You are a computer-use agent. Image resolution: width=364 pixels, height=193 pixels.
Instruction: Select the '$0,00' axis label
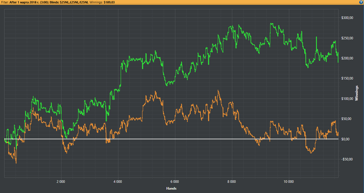coord(346,139)
